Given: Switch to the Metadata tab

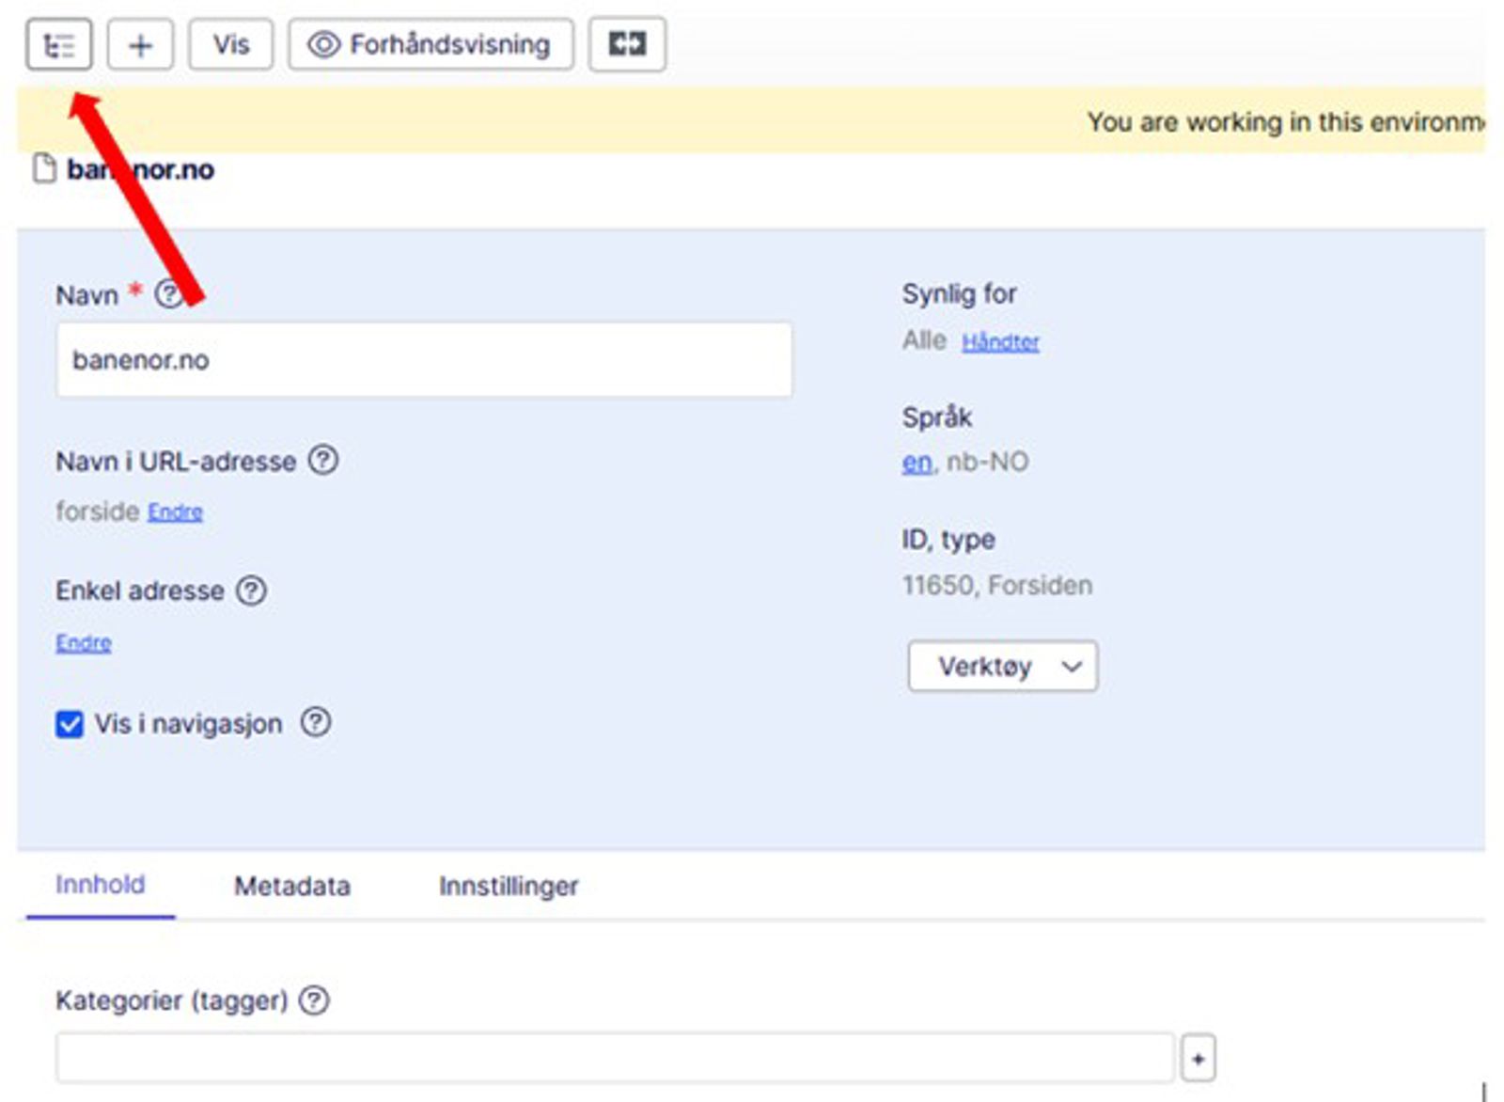Looking at the screenshot, I should (291, 886).
